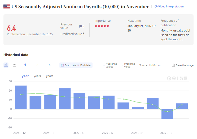Click the tallest bar for 2024.12
Screen dimensions: 197x139
tap(21, 97)
